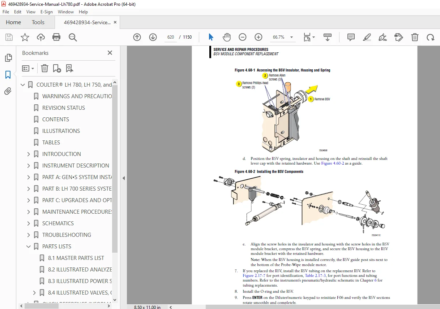
Task: Expand TROUBLESHOOTING bookmark
Action: click(29, 235)
